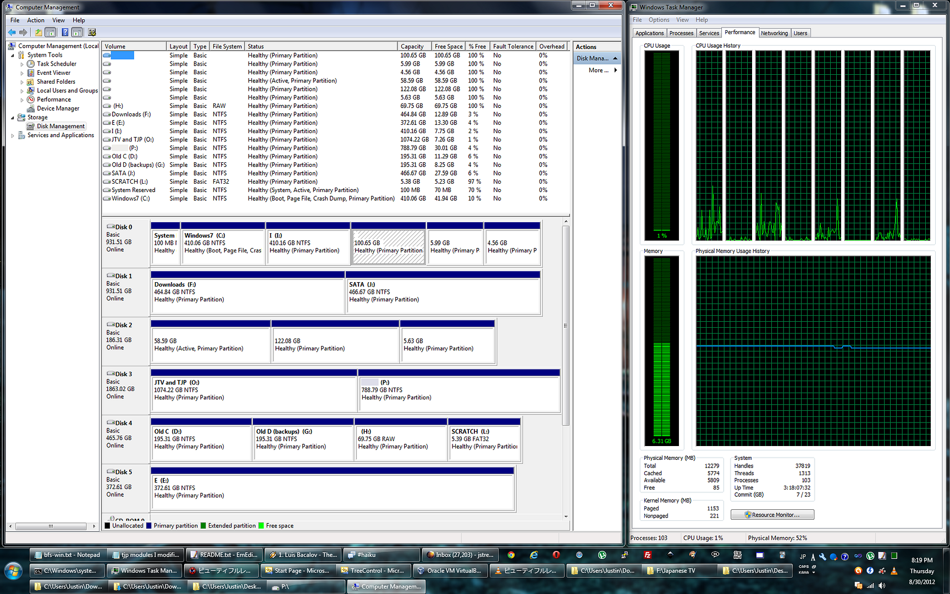Open FileZilla from the quick launch bar
Image resolution: width=950 pixels, height=594 pixels.
tap(648, 555)
